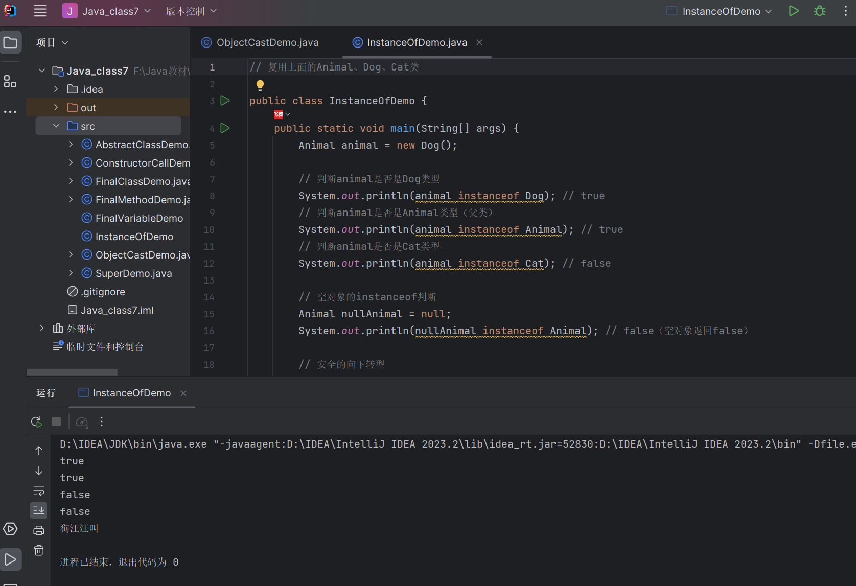Toggle soft-wrap in the console
856x586 pixels.
(x=39, y=491)
